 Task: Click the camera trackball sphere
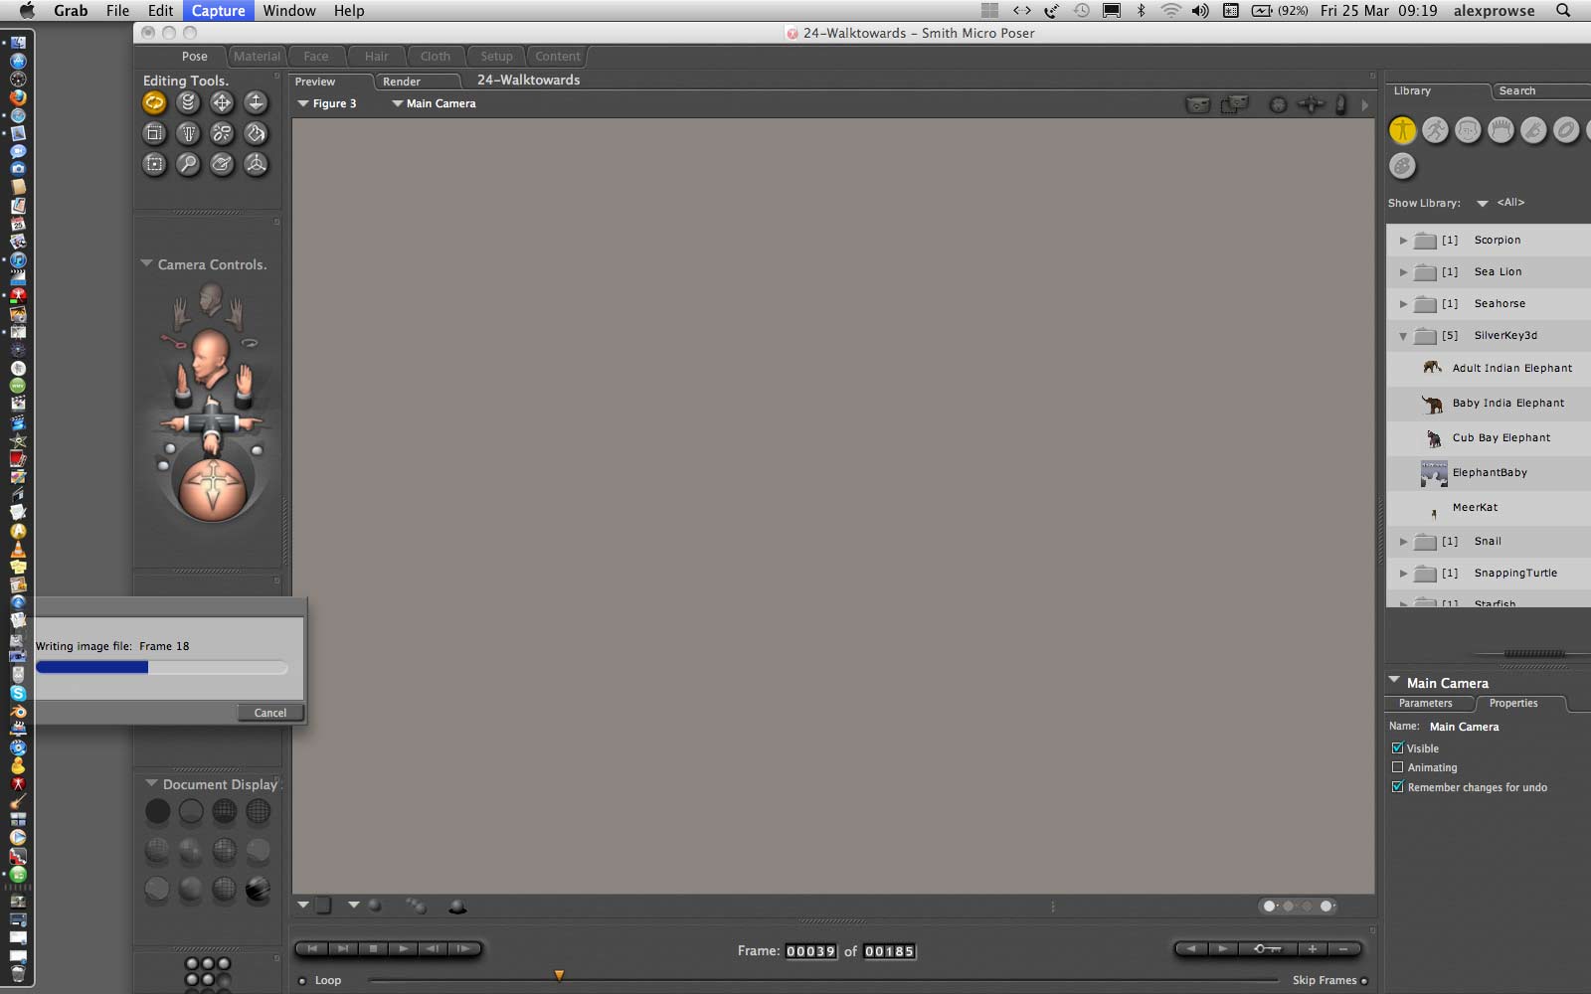(214, 489)
